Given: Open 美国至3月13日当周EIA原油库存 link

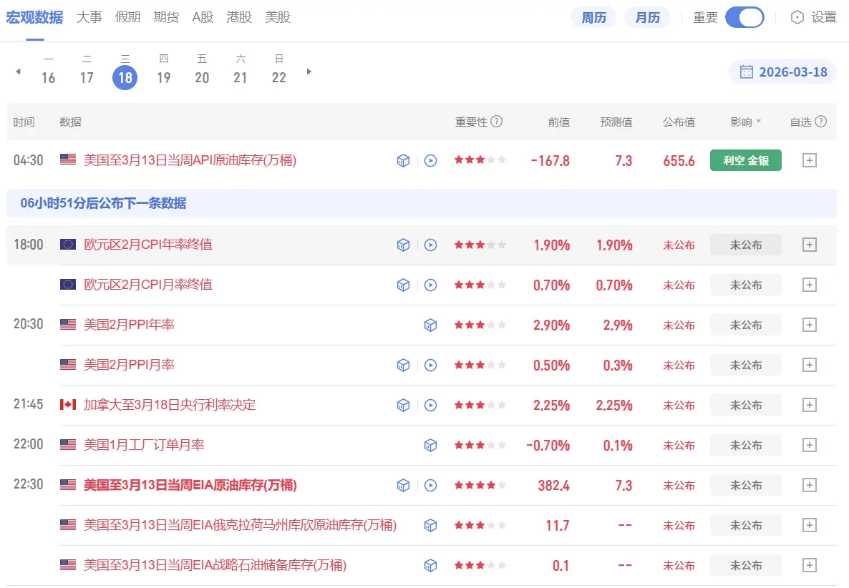Looking at the screenshot, I should [x=190, y=485].
